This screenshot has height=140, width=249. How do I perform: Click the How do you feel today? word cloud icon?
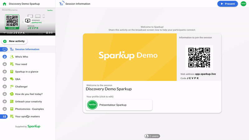pyautogui.click(x=12, y=94)
